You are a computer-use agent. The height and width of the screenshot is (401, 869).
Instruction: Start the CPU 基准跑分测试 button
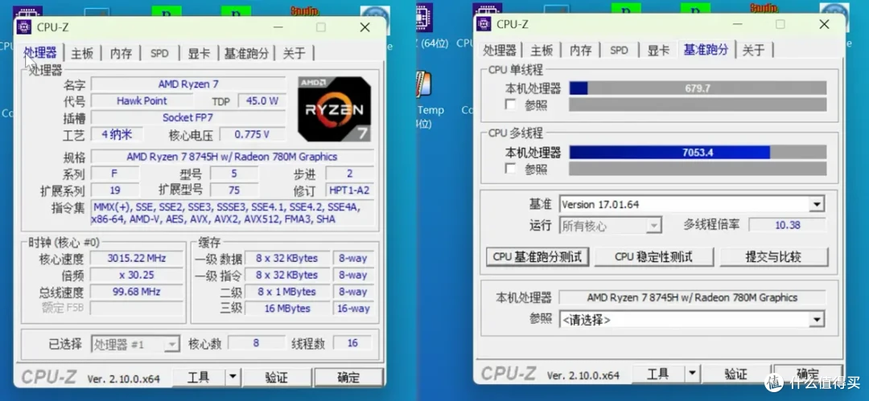(537, 256)
